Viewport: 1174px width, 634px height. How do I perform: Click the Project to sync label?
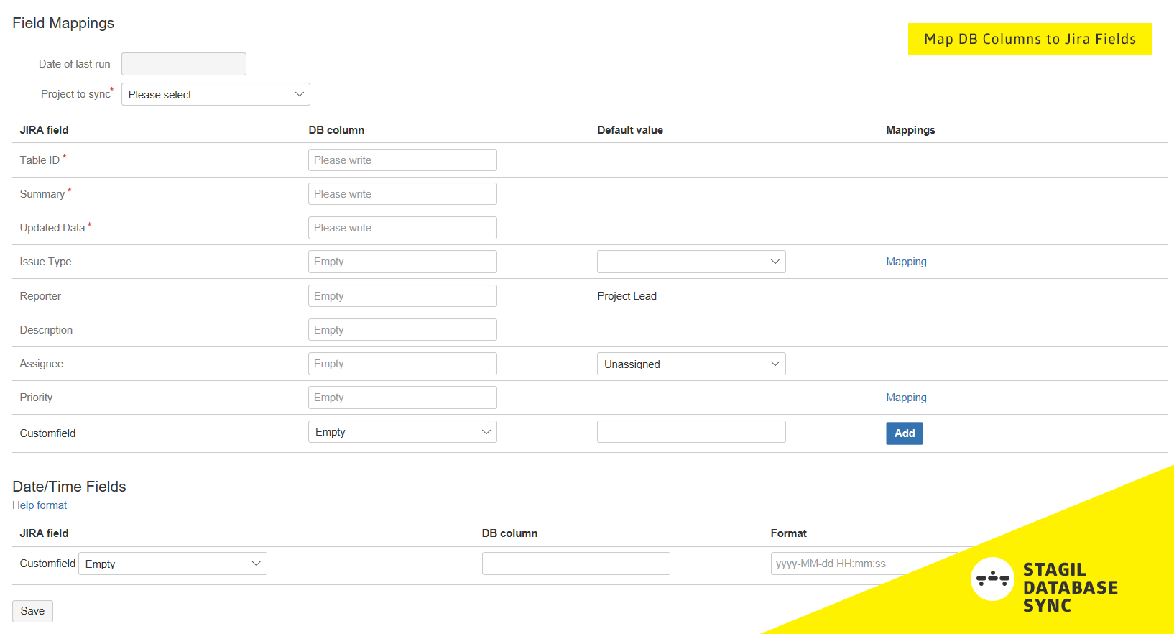[75, 94]
